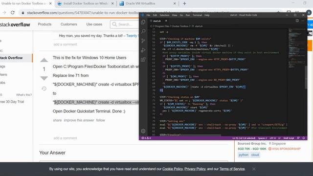Viewport: 313px width, 176px height.
Task: Change language mode via Shell Script status item
Action: (x=289, y=138)
